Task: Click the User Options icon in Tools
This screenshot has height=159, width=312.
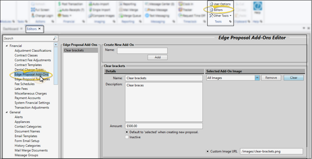Action: tap(211, 4)
